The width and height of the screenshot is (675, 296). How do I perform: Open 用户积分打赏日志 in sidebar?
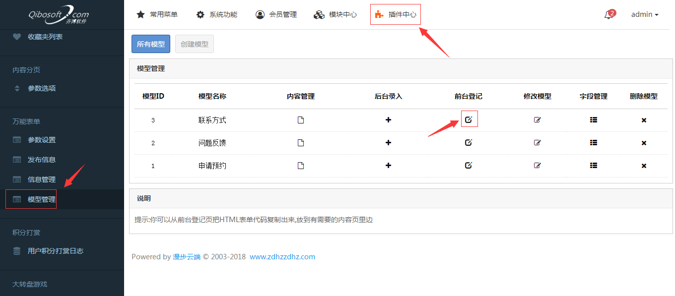tap(55, 251)
